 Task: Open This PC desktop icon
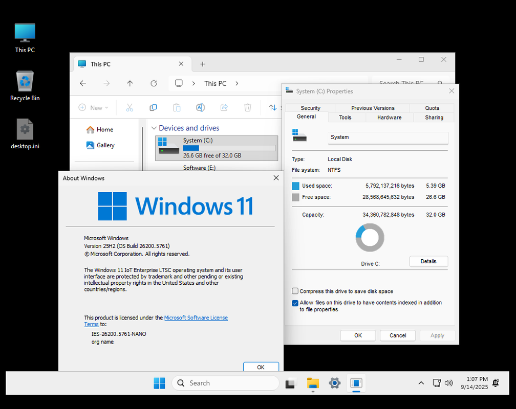click(25, 38)
